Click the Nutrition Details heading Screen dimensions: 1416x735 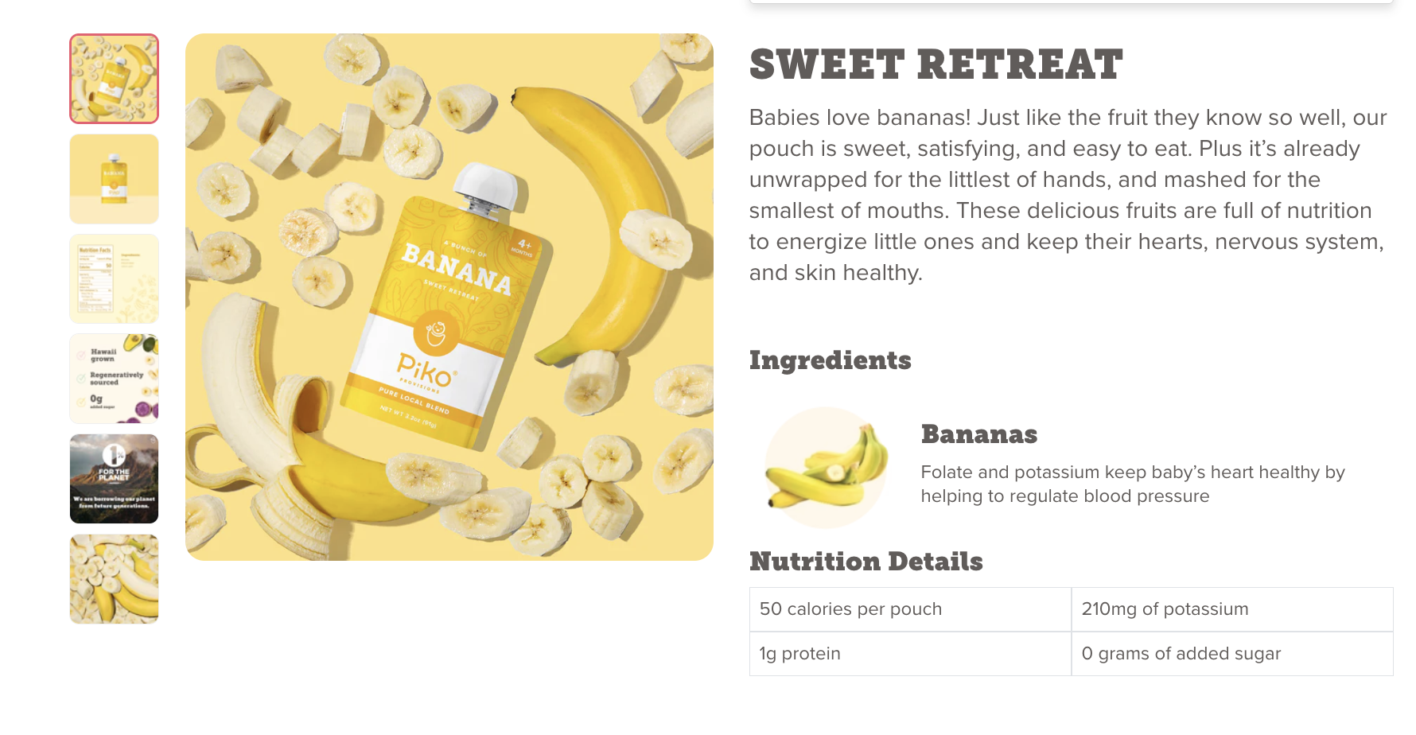pos(866,562)
